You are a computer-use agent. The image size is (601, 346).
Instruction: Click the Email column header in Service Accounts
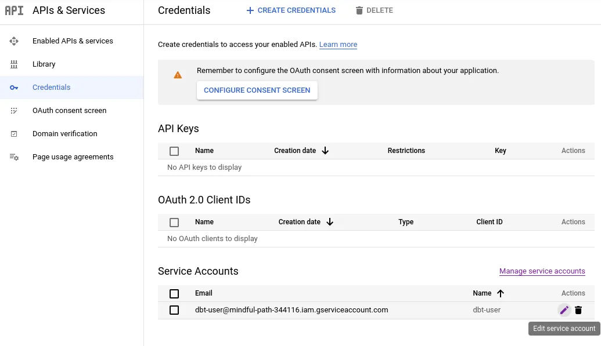[x=204, y=293]
